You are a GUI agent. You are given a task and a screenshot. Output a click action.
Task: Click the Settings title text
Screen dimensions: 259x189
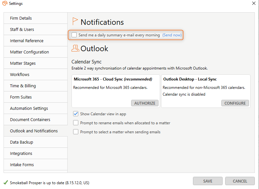click(x=16, y=4)
